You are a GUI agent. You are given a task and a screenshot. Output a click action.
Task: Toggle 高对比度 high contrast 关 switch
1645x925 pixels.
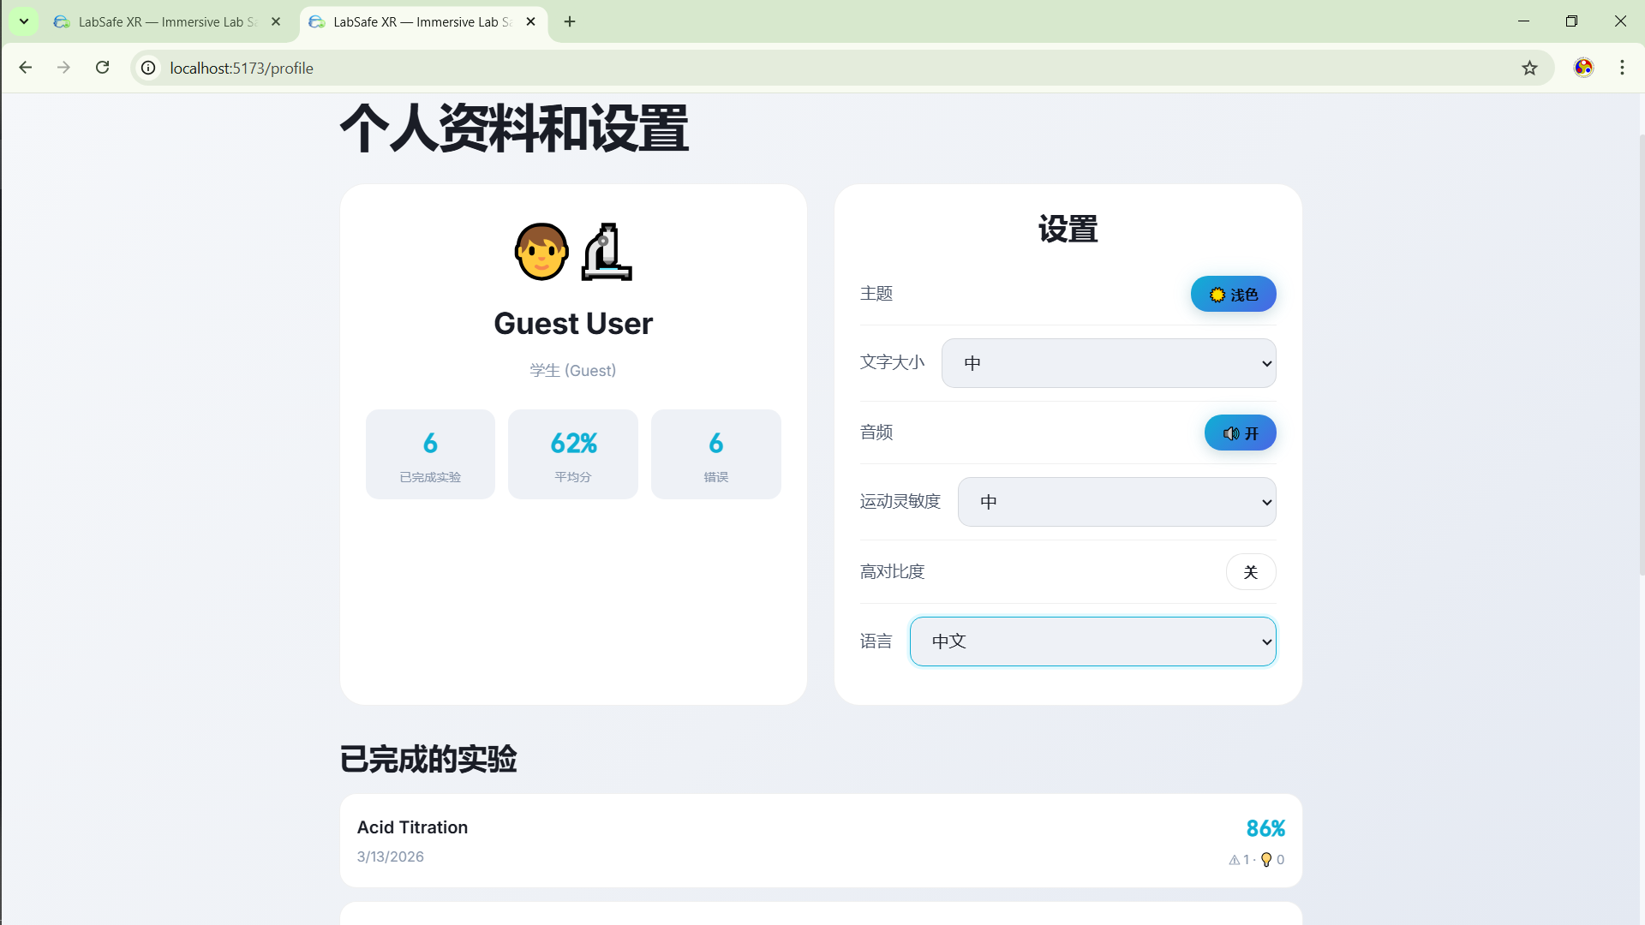click(x=1250, y=571)
